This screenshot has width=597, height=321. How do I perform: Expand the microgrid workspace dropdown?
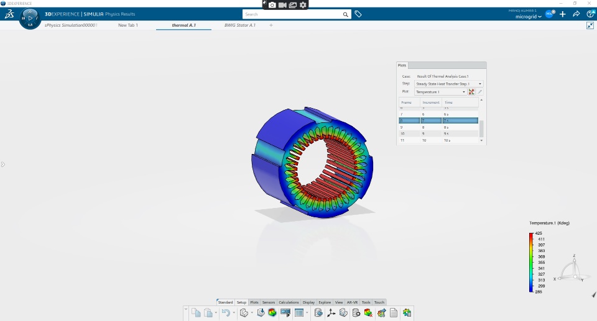pyautogui.click(x=529, y=17)
